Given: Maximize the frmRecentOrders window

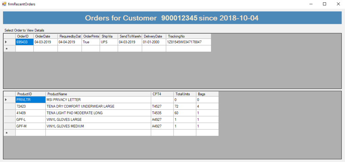Looking at the screenshot, I should tap(324, 4).
